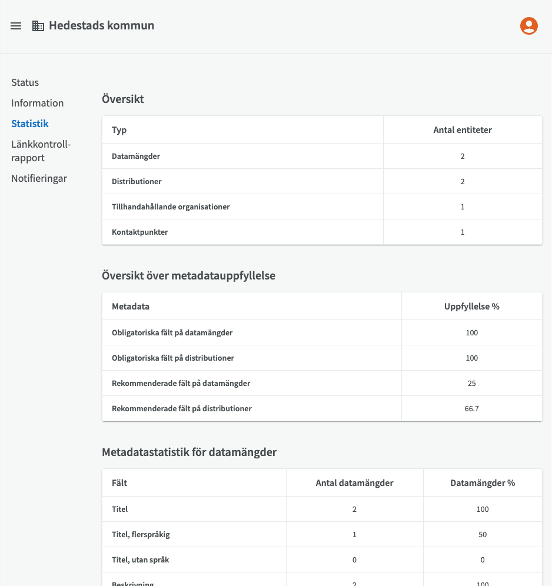Open the Information section

click(38, 103)
